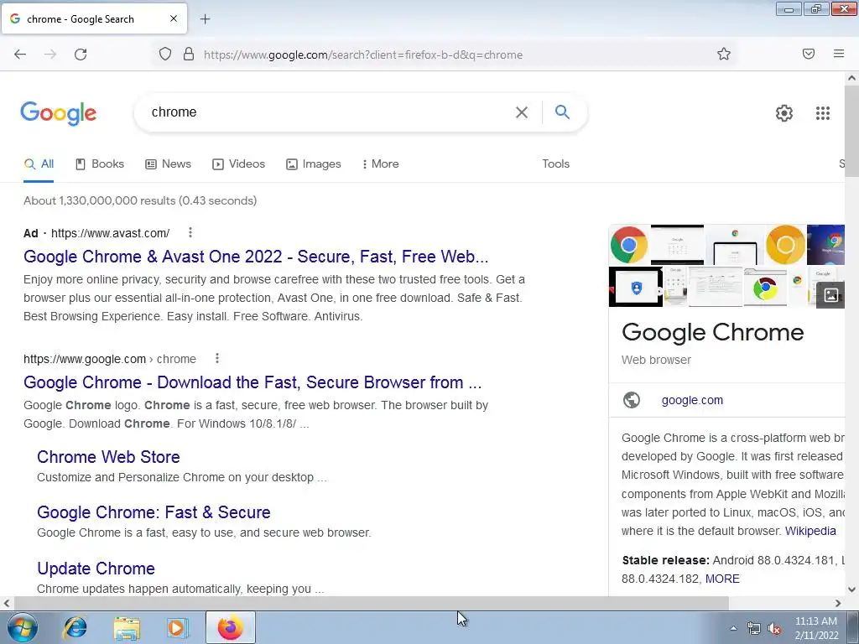The width and height of the screenshot is (859, 644).
Task: Click the forward navigation arrow
Action: pos(50,55)
